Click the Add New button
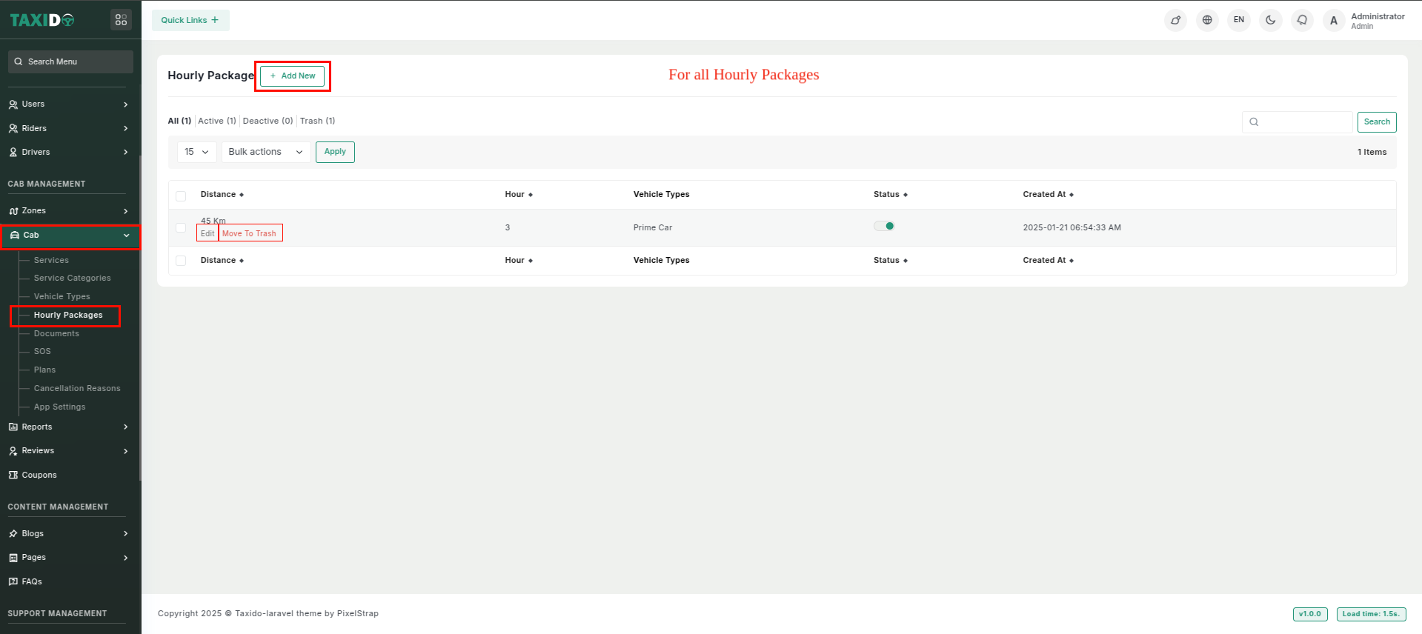The width and height of the screenshot is (1422, 634). coord(293,76)
